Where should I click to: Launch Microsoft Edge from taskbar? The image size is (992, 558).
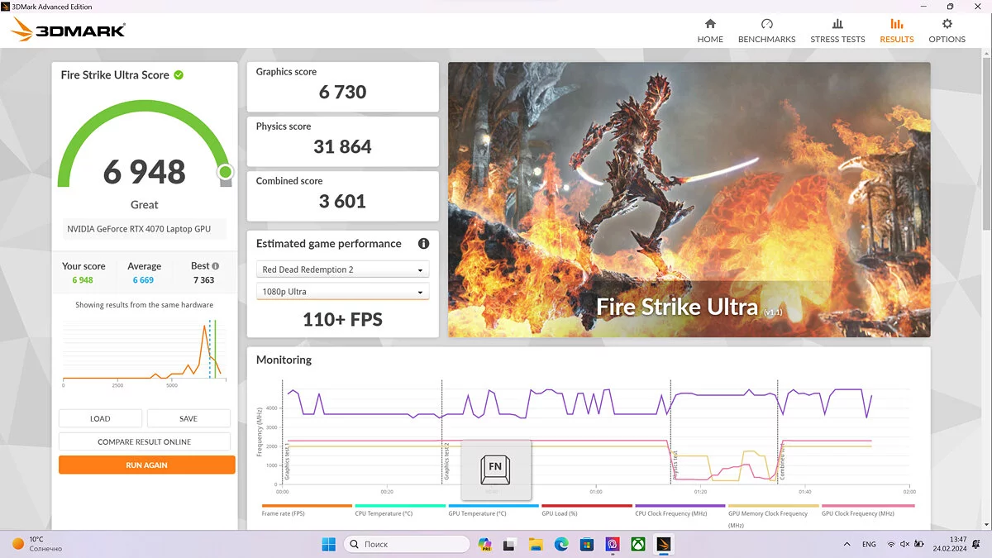coord(561,544)
